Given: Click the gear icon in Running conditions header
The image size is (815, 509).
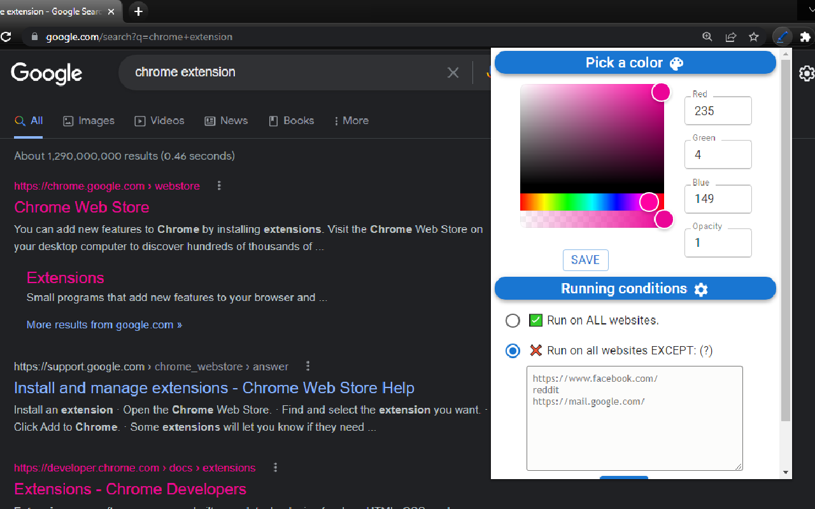Looking at the screenshot, I should 701,289.
